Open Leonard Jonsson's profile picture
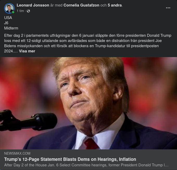Image resolution: width=177 pixels, height=170 pixels. pyautogui.click(x=9, y=8)
